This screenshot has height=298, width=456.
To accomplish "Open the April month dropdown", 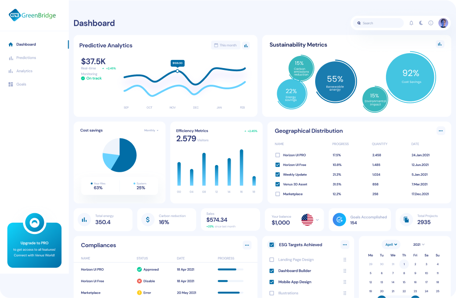I will pos(391,244).
